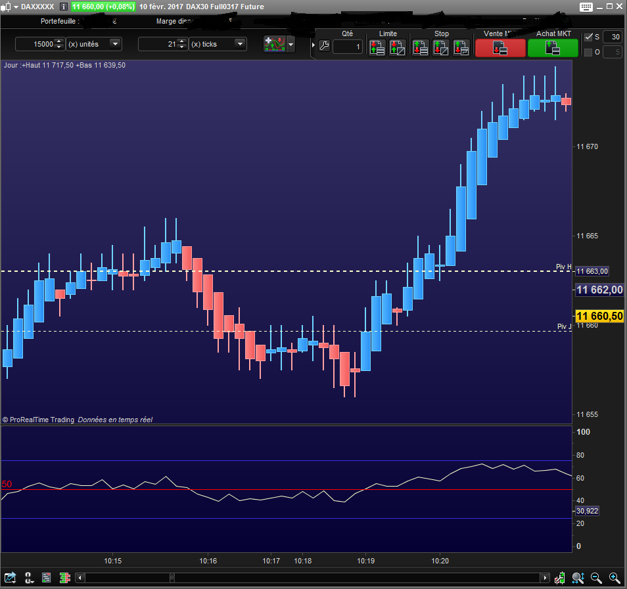The width and height of the screenshot is (627, 589).
Task: Click the 11 663,00 price axis label
Action: tap(592, 271)
